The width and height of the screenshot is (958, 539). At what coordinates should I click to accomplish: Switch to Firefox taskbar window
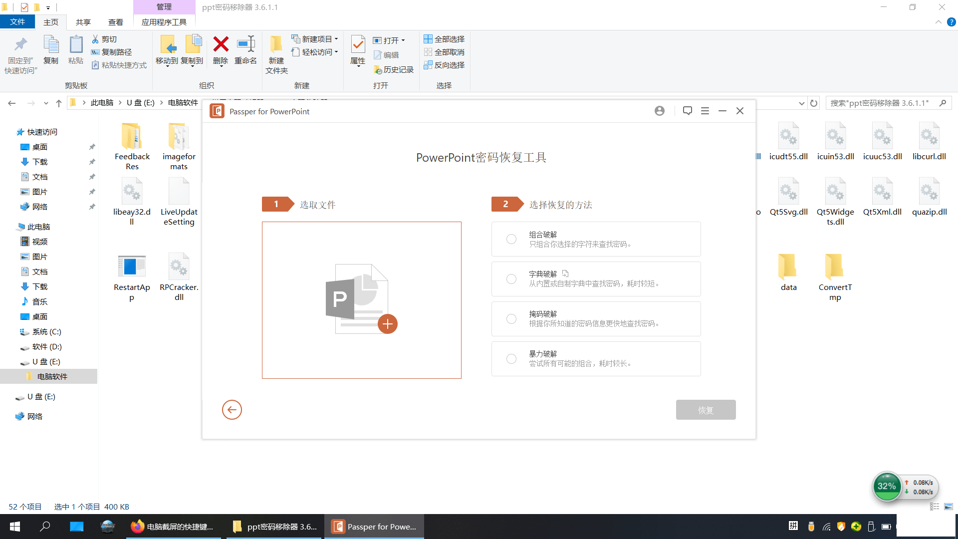[x=175, y=527]
